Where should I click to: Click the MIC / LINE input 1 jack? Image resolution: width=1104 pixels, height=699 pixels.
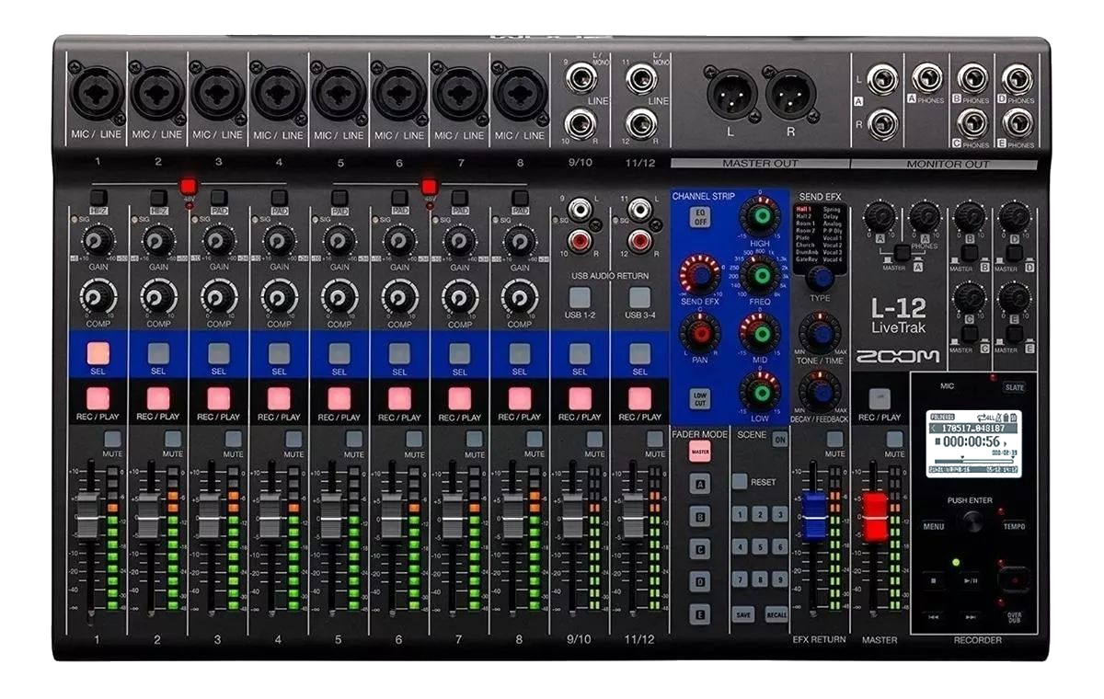[x=98, y=94]
